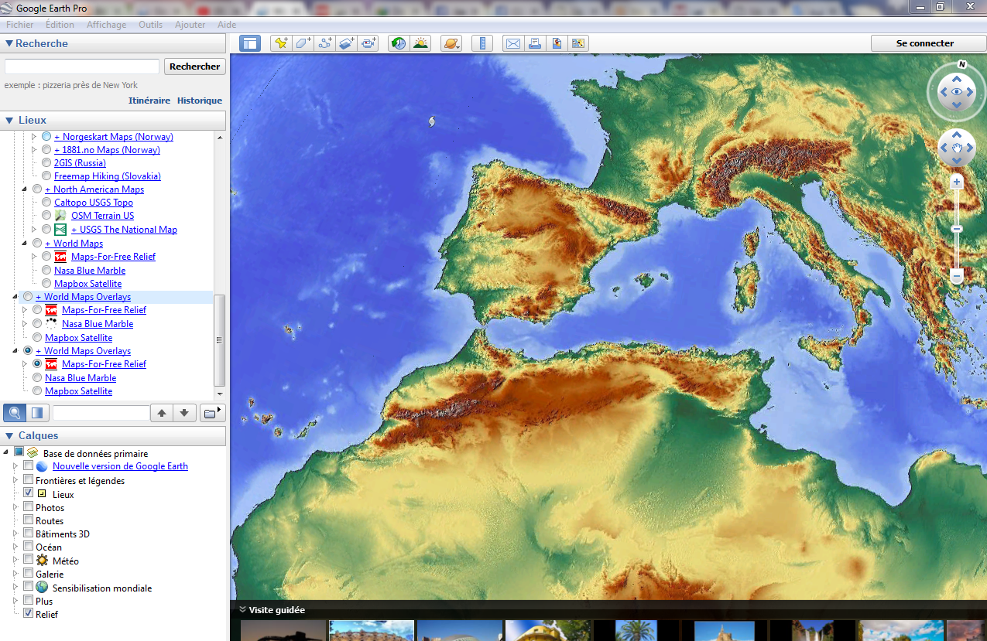This screenshot has width=987, height=641.
Task: Open the Affichage menu
Action: (106, 25)
